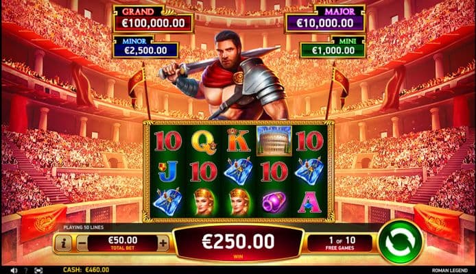Viewport: 476px width, 274px height.
Task: Click the Mini jackpot amount
Action: [x=333, y=50]
